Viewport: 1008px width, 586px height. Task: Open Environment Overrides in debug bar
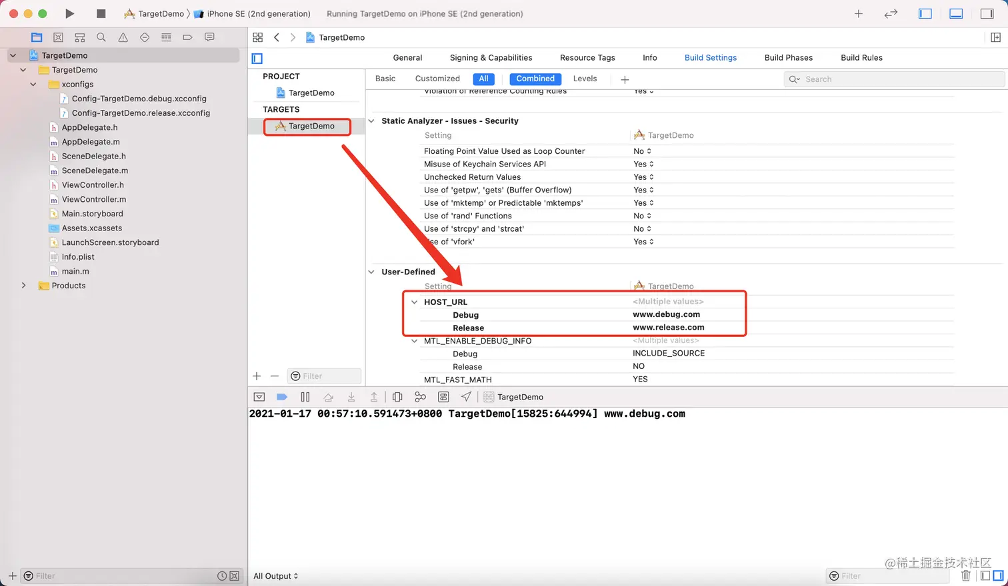443,397
